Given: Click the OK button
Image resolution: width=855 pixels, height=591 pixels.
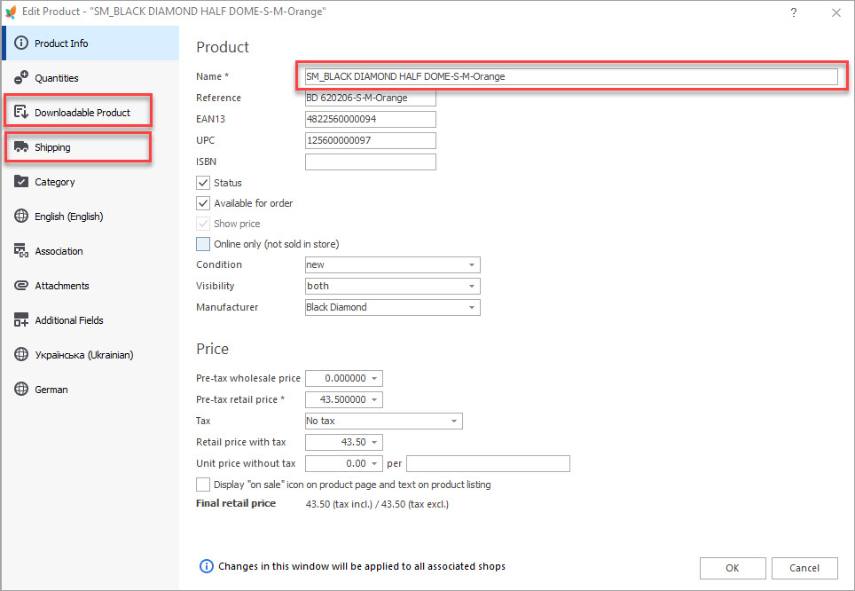Looking at the screenshot, I should tap(733, 568).
